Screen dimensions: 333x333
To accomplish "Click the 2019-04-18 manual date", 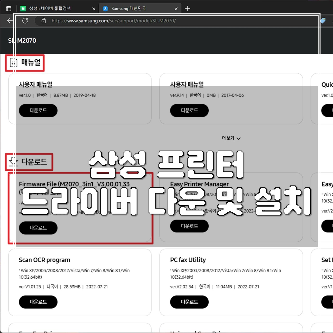I will (85, 95).
